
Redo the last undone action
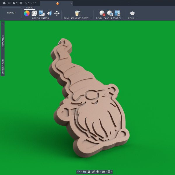tap(33, 3)
